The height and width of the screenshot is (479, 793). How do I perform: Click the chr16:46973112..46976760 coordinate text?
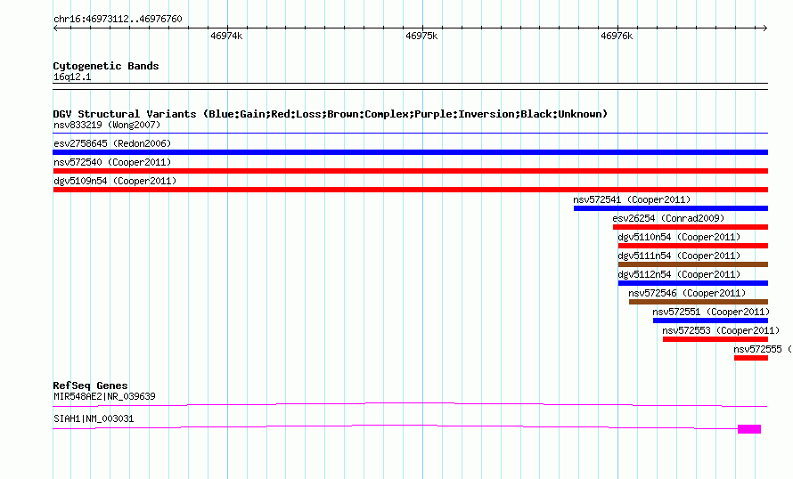[x=118, y=19]
